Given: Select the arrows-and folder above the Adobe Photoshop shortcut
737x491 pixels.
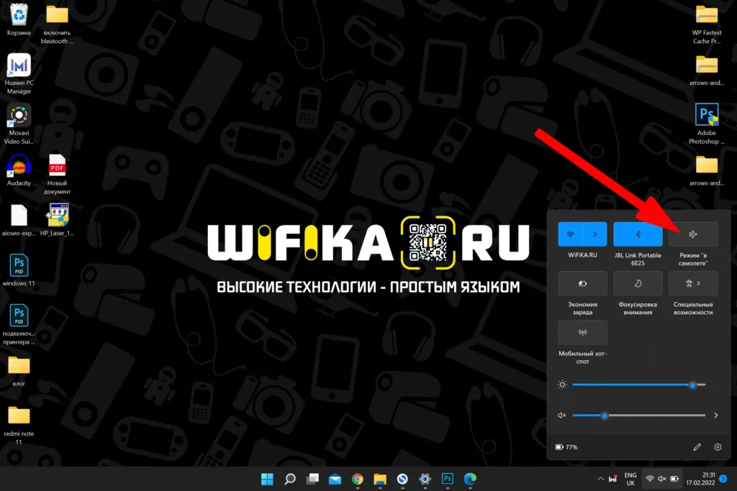Looking at the screenshot, I should click(x=707, y=70).
